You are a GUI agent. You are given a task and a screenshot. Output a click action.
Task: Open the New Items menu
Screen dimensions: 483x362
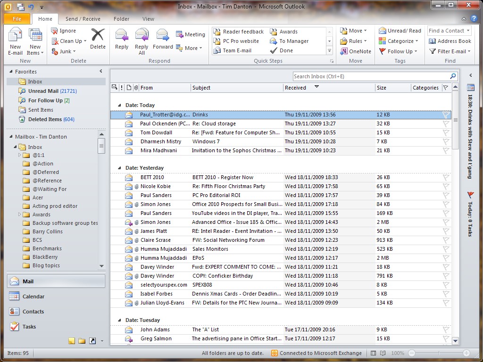[x=35, y=41]
